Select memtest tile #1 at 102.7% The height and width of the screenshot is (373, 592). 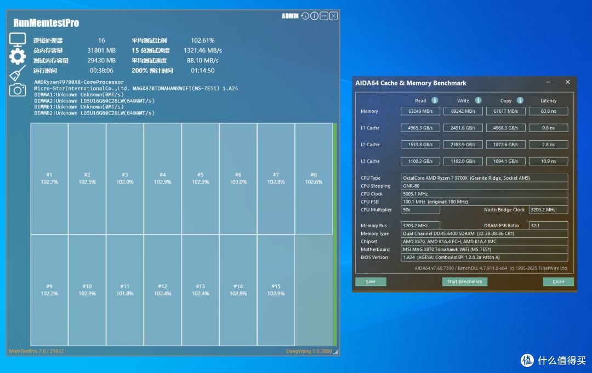(x=49, y=179)
